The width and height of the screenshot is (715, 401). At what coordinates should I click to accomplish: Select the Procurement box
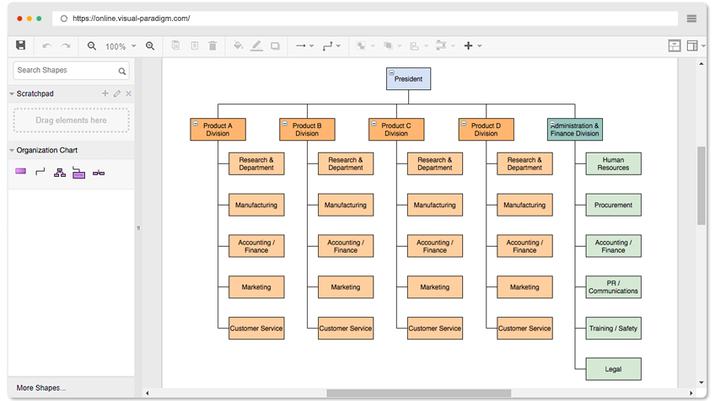[x=613, y=205]
